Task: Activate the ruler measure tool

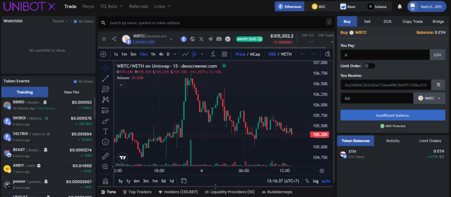Action: 106,156
